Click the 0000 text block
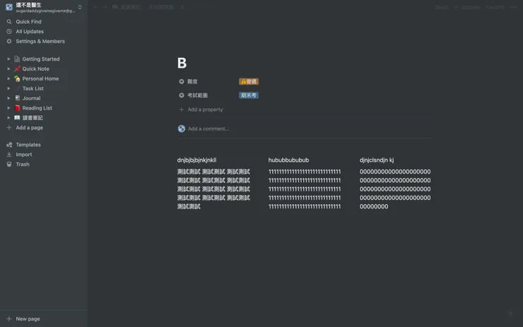 click(395, 189)
